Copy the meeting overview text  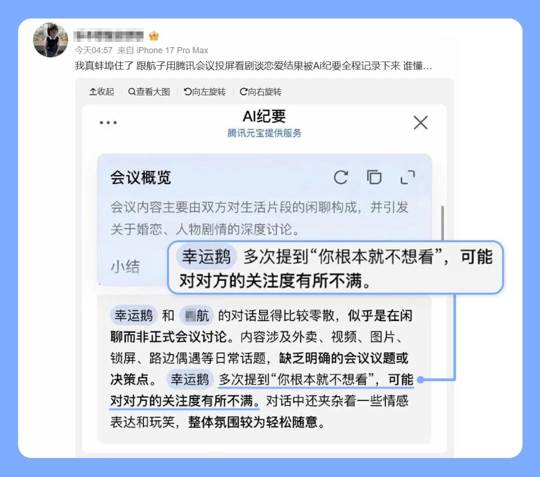click(x=374, y=177)
